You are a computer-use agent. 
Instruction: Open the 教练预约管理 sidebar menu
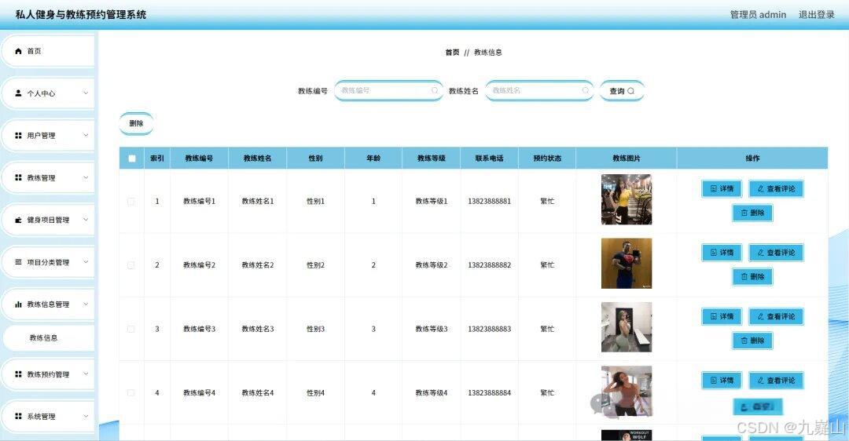pyautogui.click(x=48, y=374)
